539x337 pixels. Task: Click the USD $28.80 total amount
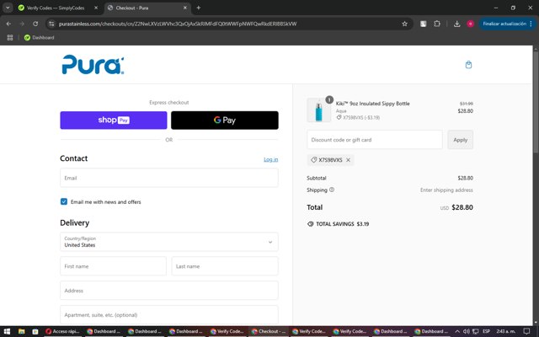coord(456,207)
